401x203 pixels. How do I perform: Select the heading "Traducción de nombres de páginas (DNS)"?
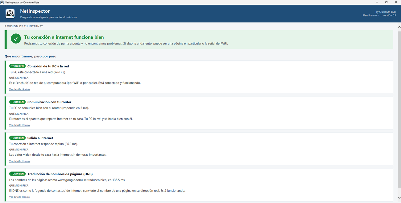[60, 174]
